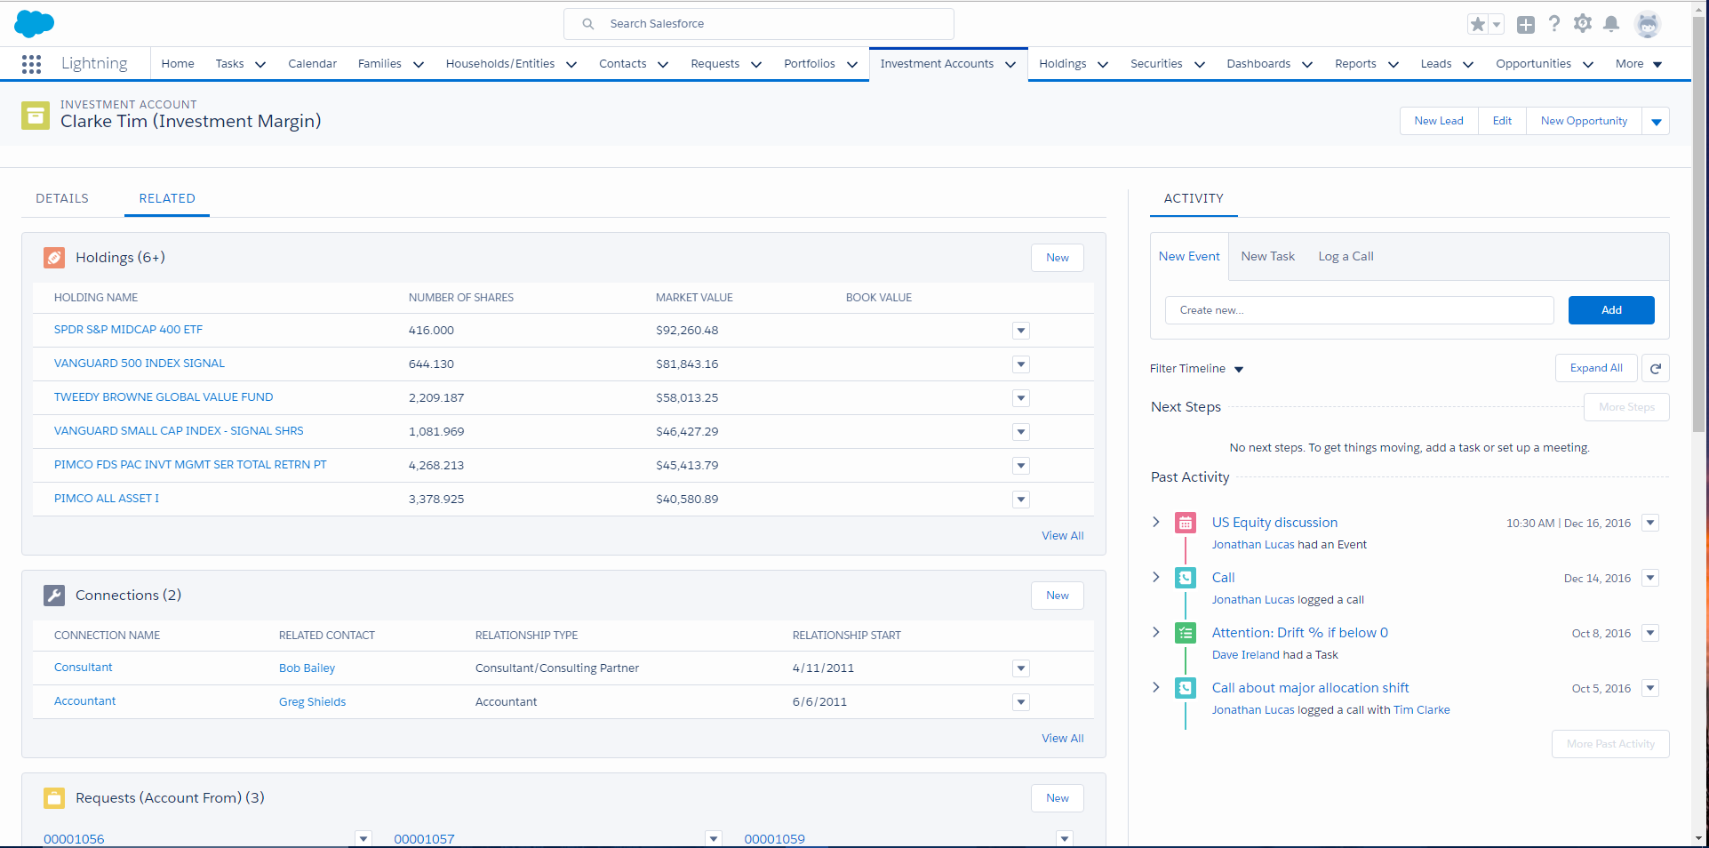Screen dimensions: 1709x848
Task: View All holdings link
Action: 1062,536
